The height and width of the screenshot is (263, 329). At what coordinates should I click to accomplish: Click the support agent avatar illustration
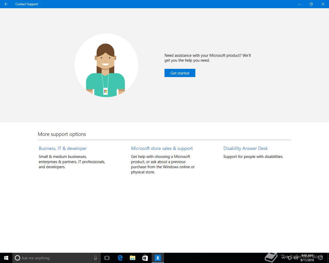pos(106,65)
